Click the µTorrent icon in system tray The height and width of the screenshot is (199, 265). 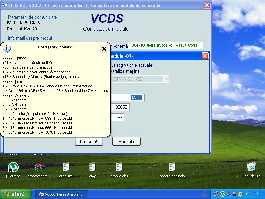pos(223,194)
